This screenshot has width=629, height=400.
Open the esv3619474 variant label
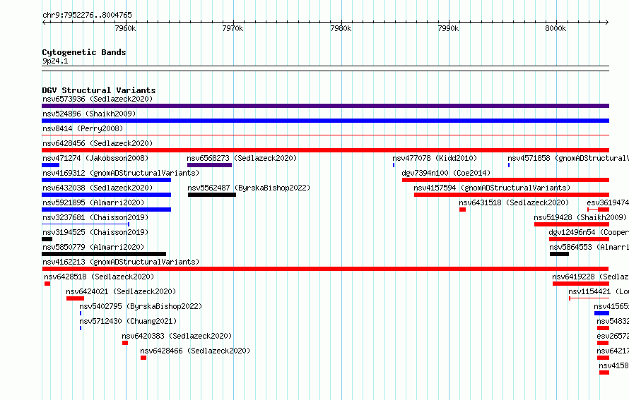click(608, 202)
